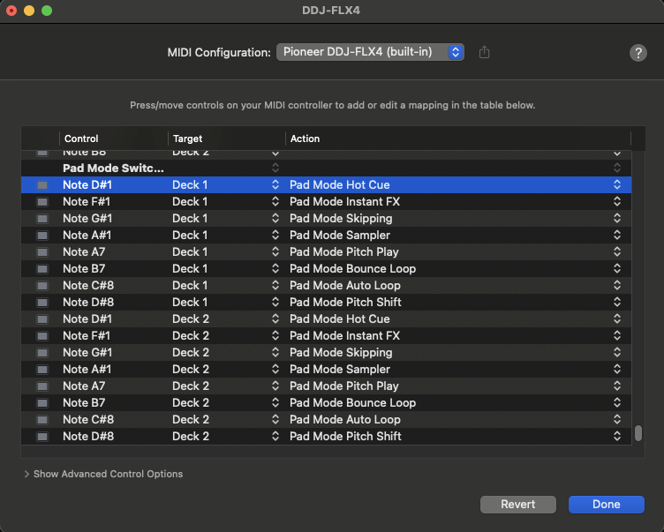Viewport: 664px width, 532px height.
Task: Click the Target column header
Action: point(187,139)
